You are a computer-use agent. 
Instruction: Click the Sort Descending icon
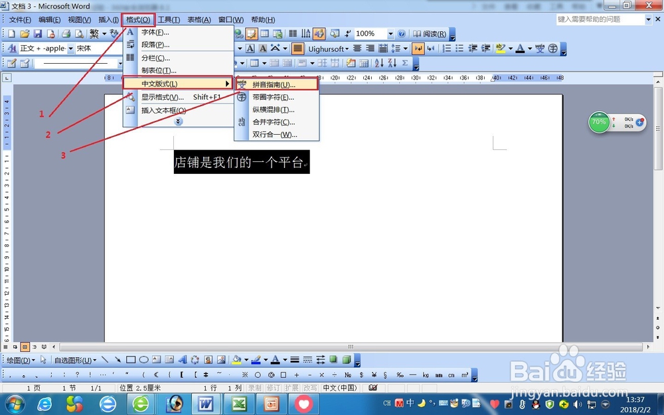point(392,64)
